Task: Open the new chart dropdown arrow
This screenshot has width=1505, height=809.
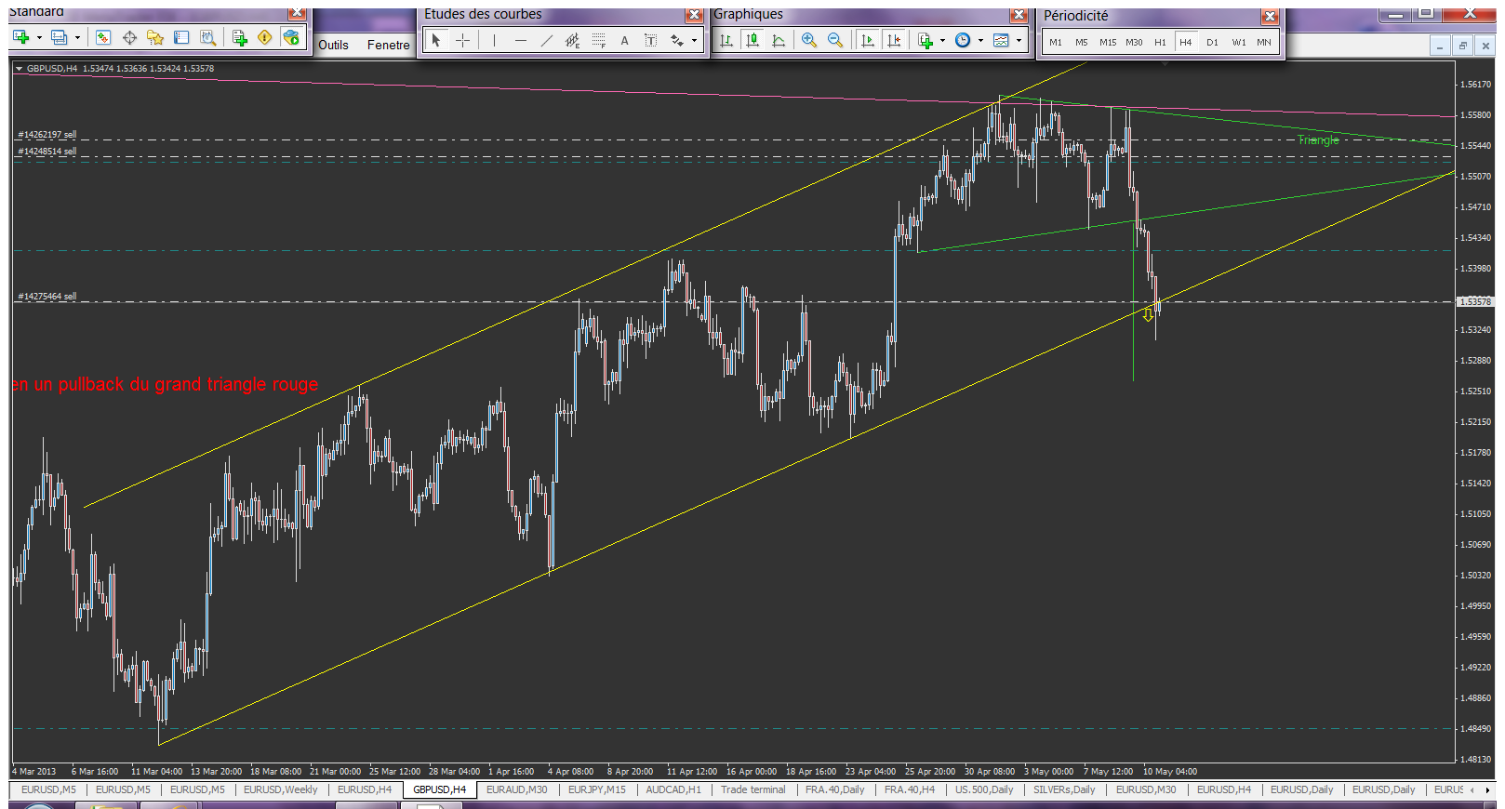Action: pyautogui.click(x=39, y=38)
